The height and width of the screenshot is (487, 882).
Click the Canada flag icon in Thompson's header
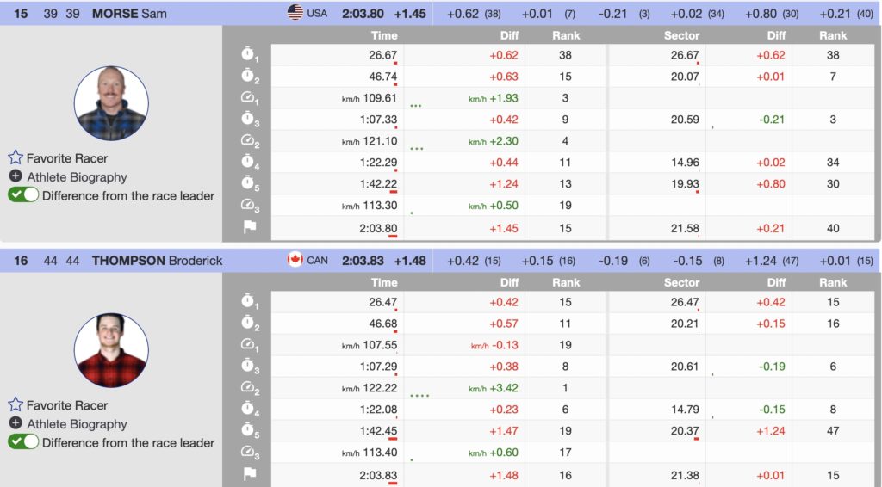pyautogui.click(x=295, y=260)
